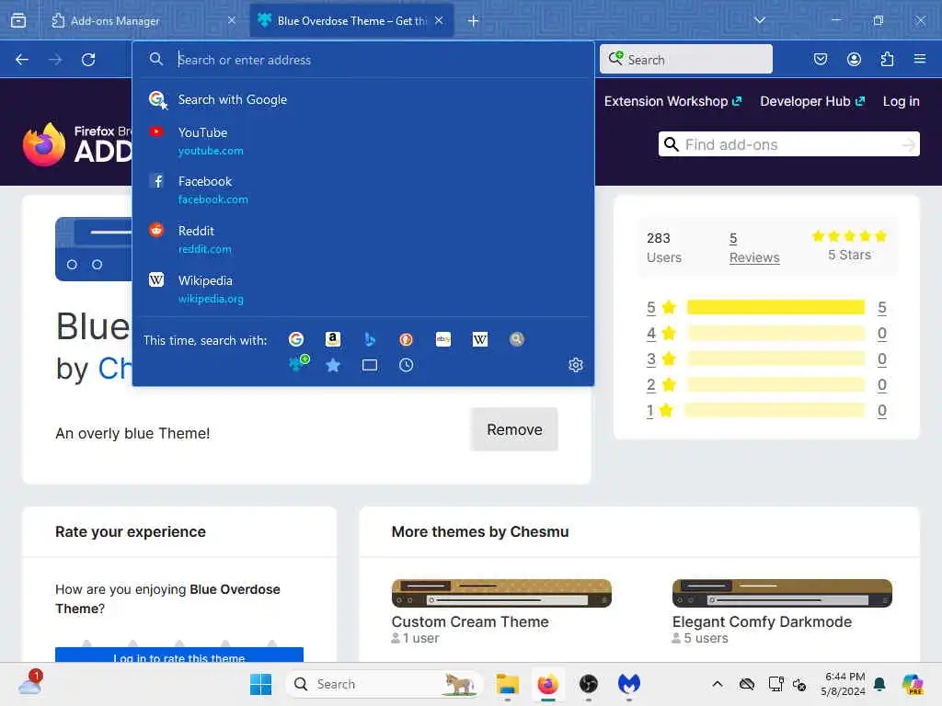Open the Elegant Comfy Darkmode link
Viewport: 942px width, 706px height.
pos(762,622)
